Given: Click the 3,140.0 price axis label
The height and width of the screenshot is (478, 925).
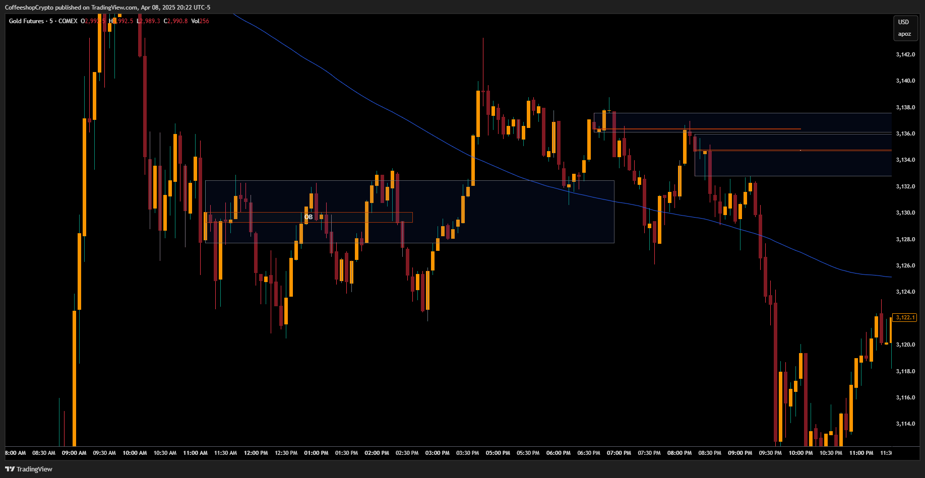Looking at the screenshot, I should [905, 81].
